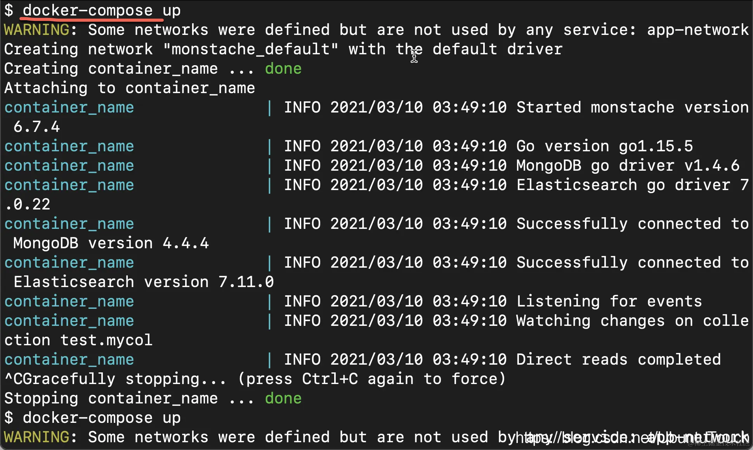This screenshot has width=753, height=450.
Task: Click the 'Watching changes on' log text
Action: click(604, 321)
